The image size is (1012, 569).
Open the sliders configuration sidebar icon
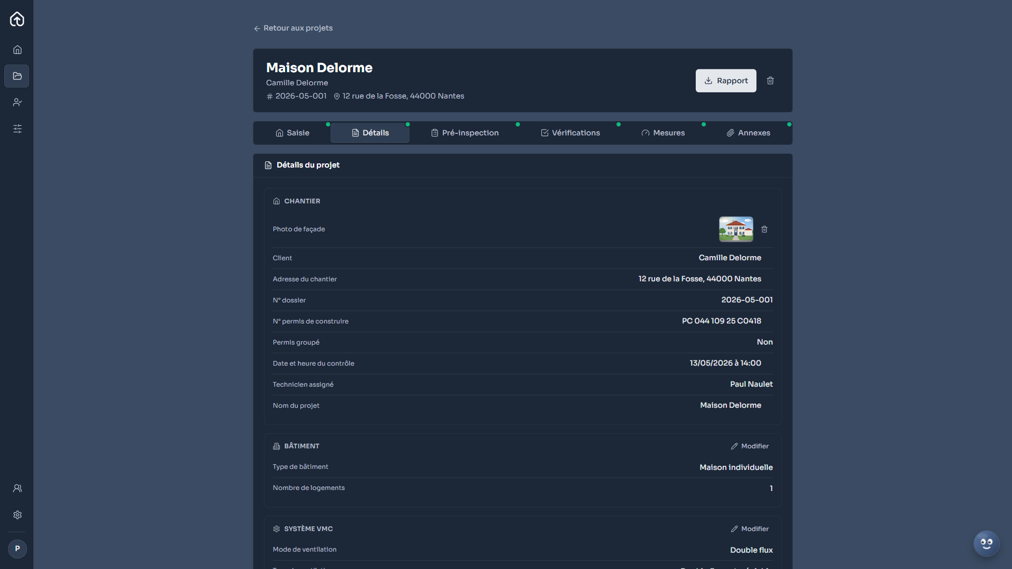pyautogui.click(x=17, y=129)
